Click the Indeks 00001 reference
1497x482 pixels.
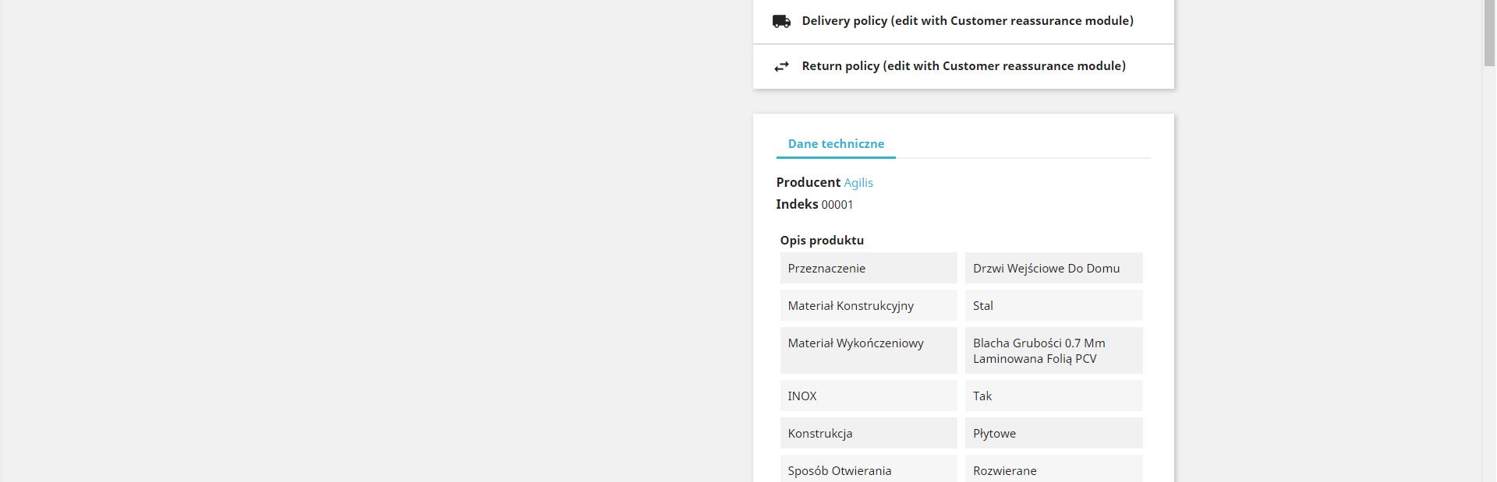coord(814,205)
